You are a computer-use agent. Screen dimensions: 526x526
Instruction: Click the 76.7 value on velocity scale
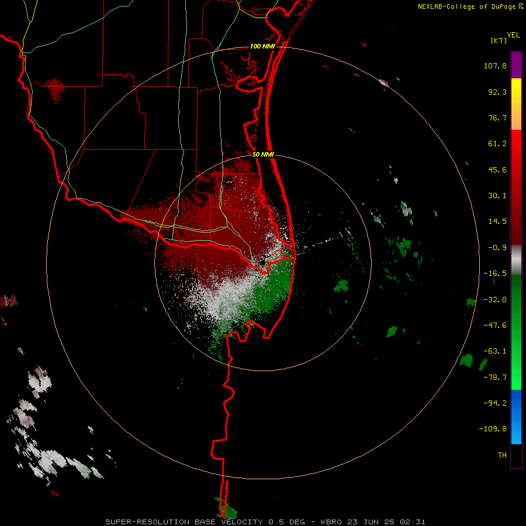(x=497, y=117)
